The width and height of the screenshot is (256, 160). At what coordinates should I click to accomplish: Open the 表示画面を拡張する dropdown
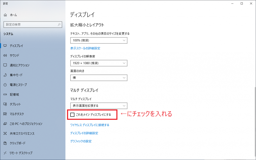click(x=99, y=106)
